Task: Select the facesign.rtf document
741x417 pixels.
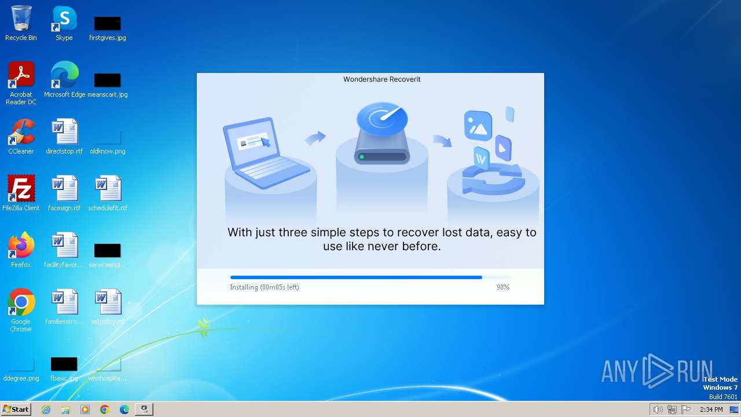Action: pyautogui.click(x=64, y=193)
